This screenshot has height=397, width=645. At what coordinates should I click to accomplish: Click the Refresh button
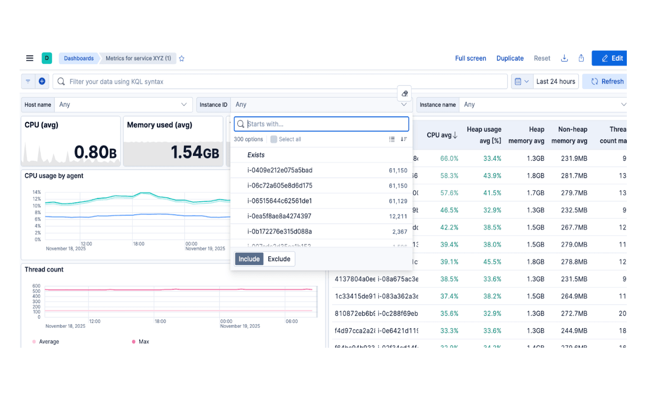click(608, 81)
